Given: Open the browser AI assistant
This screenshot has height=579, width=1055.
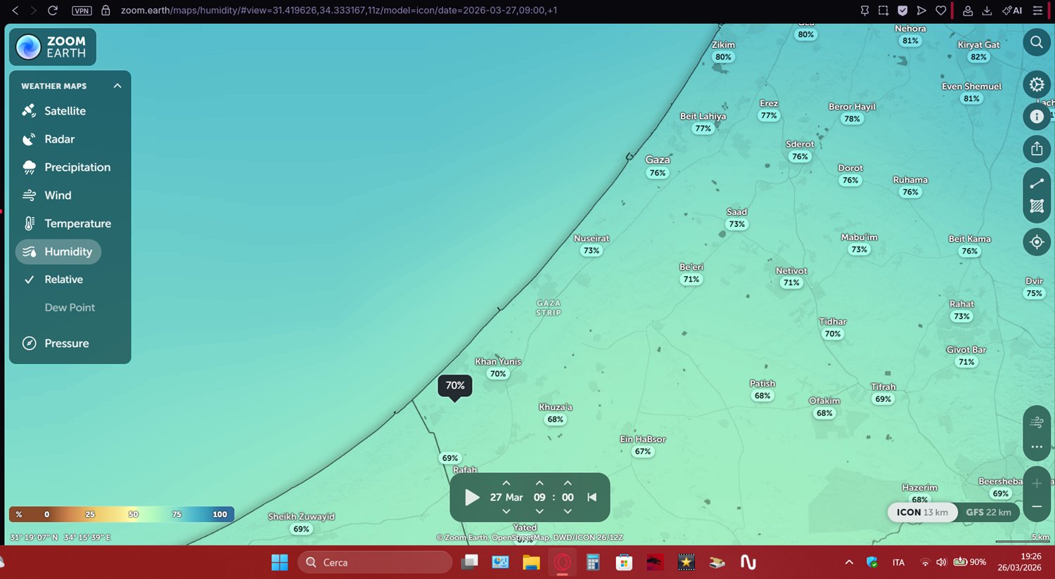Looking at the screenshot, I should [x=1012, y=11].
